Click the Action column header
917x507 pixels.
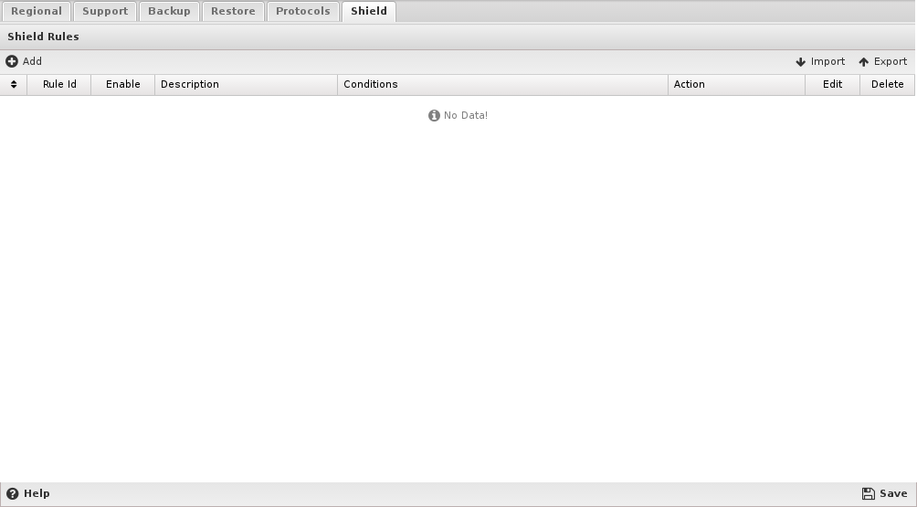point(690,84)
